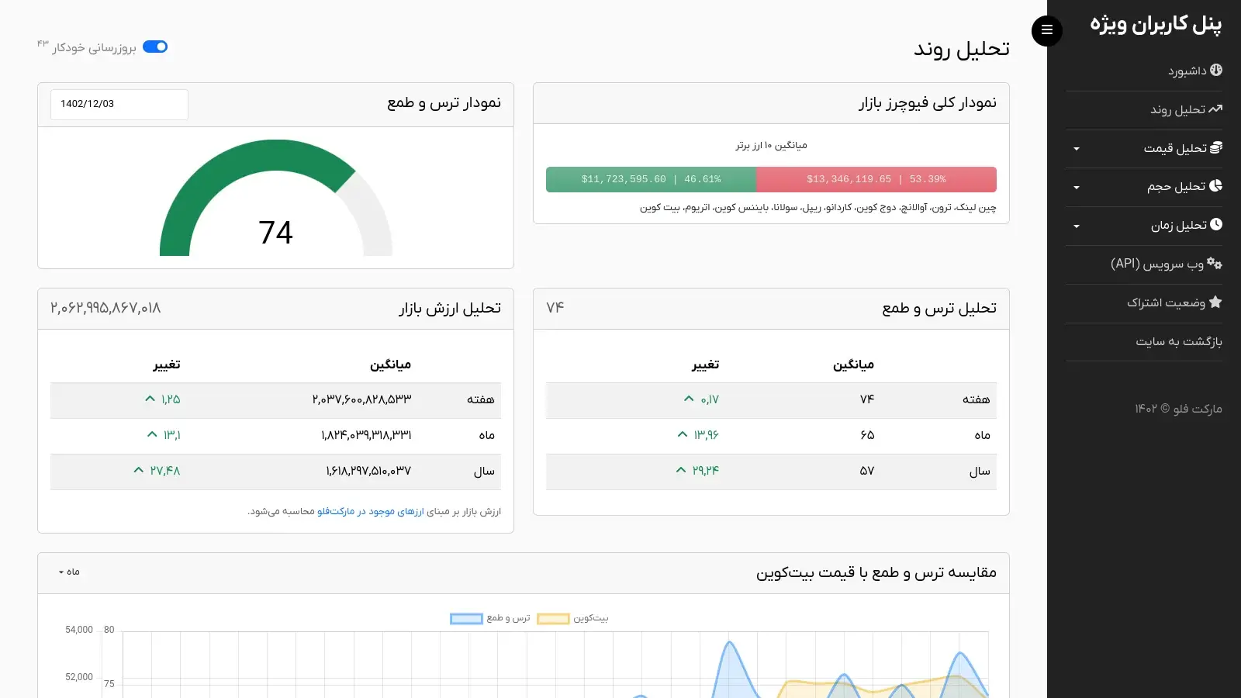This screenshot has height=698, width=1241.
Task: Click the fear-greed yearly average ۵۷
Action: [867, 471]
